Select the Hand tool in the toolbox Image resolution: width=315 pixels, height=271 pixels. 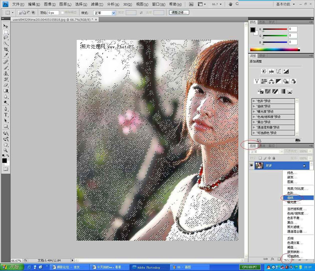pos(6,144)
